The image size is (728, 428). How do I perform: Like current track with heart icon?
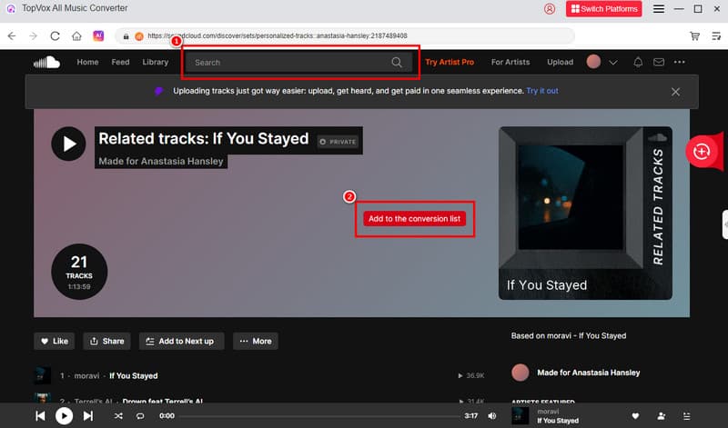tap(635, 416)
